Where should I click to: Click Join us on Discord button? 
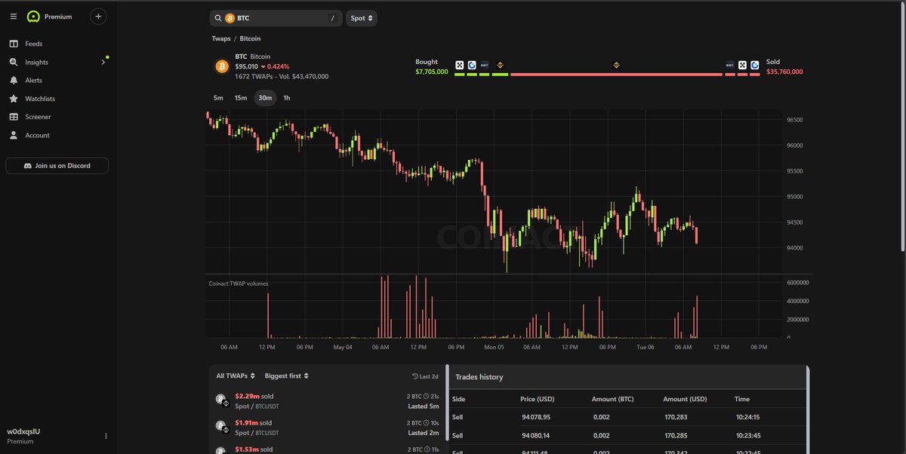click(57, 166)
